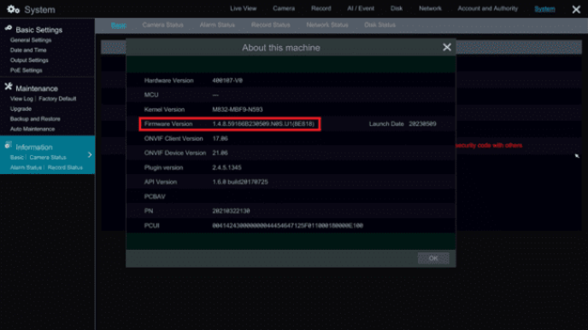Image resolution: width=588 pixels, height=330 pixels.
Task: Click the Hardware Version value
Action: tap(227, 80)
